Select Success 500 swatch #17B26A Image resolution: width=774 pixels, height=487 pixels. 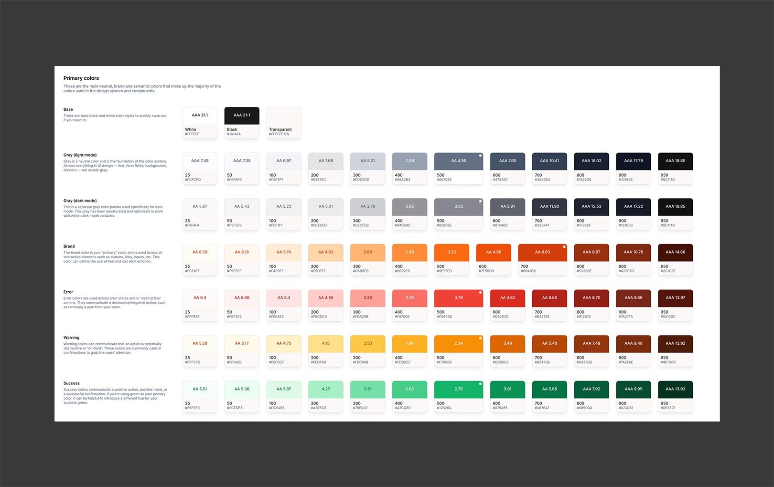[459, 397]
